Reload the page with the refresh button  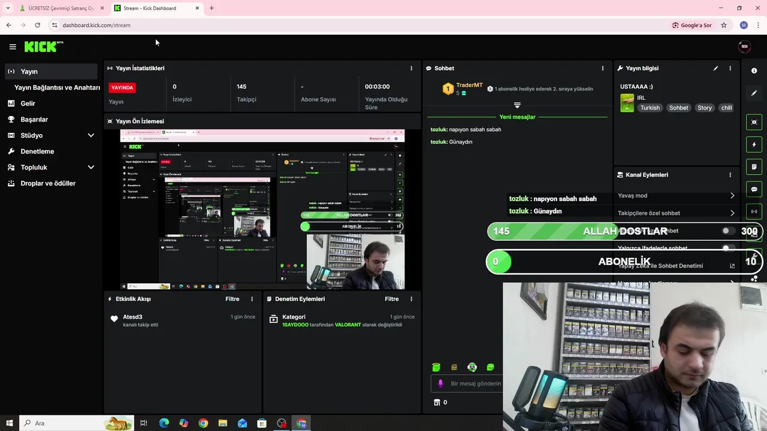(x=37, y=25)
